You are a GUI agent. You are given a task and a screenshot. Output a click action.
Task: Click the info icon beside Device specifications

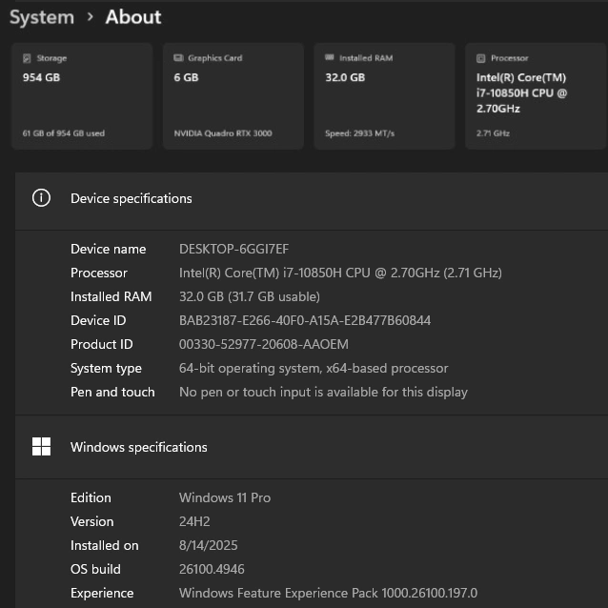(41, 198)
